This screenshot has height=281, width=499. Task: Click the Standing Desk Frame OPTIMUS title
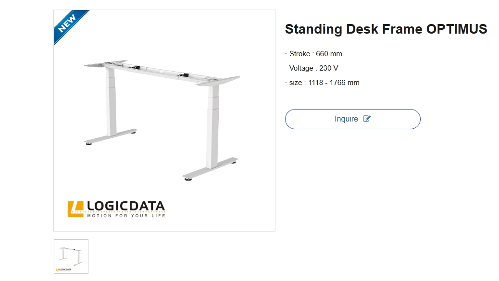click(x=386, y=29)
